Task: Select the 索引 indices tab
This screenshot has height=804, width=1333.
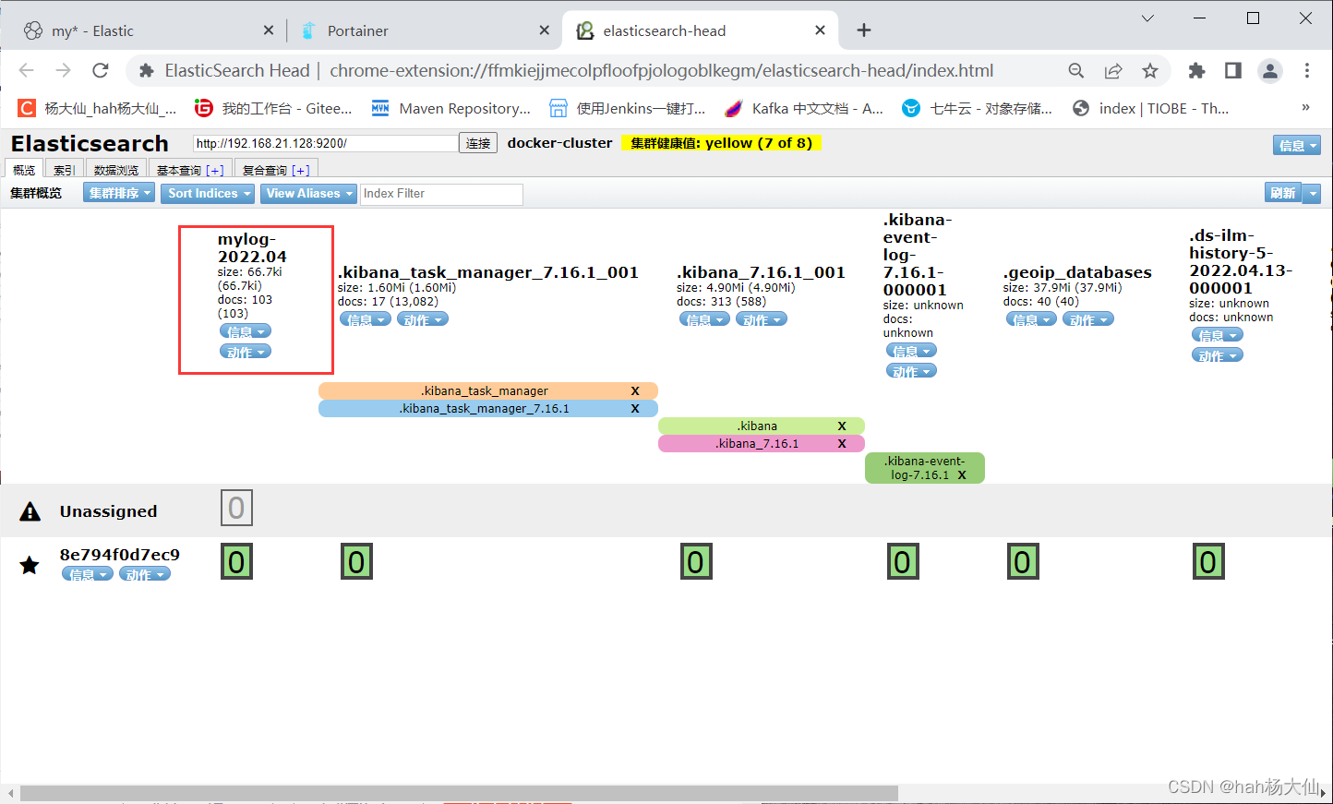Action: [x=64, y=170]
